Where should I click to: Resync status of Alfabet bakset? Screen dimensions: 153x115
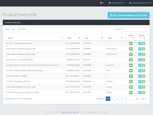pyautogui.click(x=140, y=76)
